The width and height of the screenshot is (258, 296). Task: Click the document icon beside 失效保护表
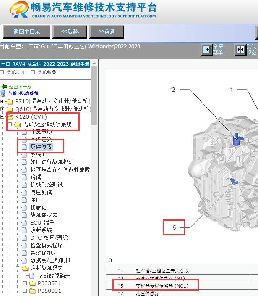(x=24, y=253)
